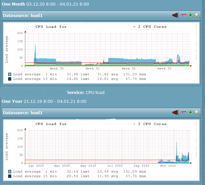Click the magnifier zoom icon on One Year panel
The width and height of the screenshot is (205, 185).
coord(197,112)
